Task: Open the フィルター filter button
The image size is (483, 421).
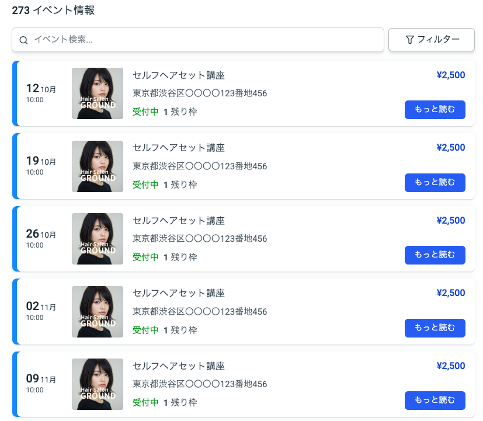Action: pos(432,40)
